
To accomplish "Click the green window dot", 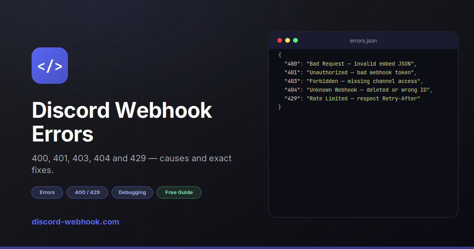I will click(295, 40).
